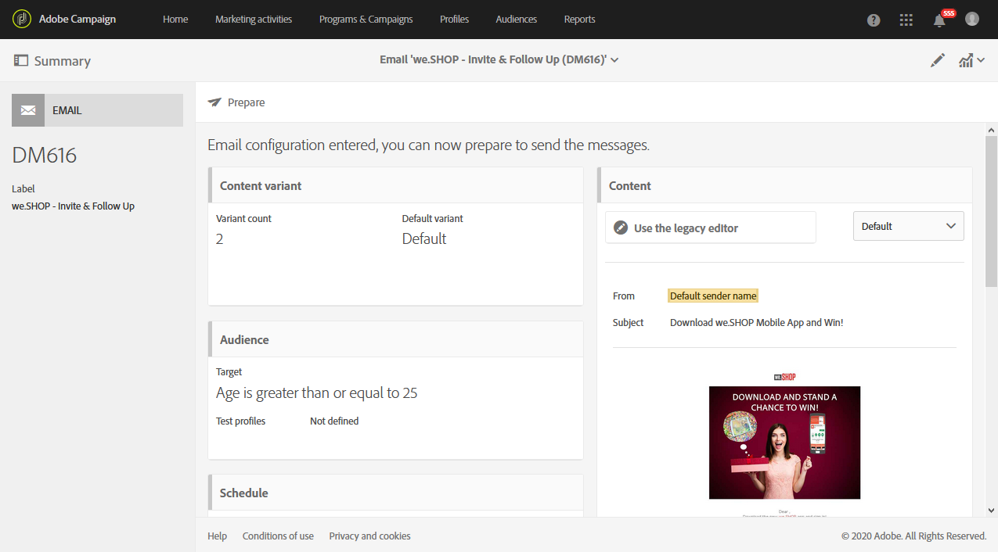Viewport: 998px width, 552px height.
Task: Go to Programs & Campaigns menu
Action: click(x=366, y=20)
